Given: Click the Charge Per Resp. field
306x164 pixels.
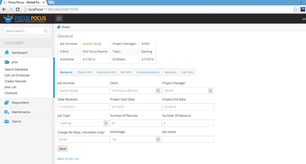Looking at the screenshot, I should coord(83,140).
